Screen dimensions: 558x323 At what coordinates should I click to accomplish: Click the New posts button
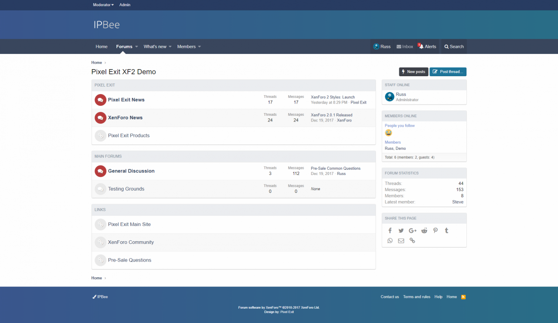[413, 72]
